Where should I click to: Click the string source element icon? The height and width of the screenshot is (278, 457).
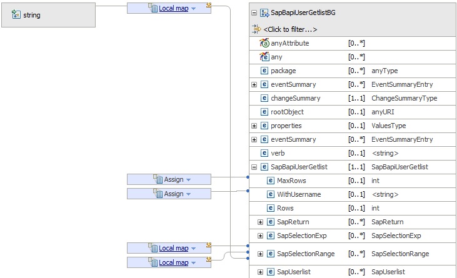[16, 14]
